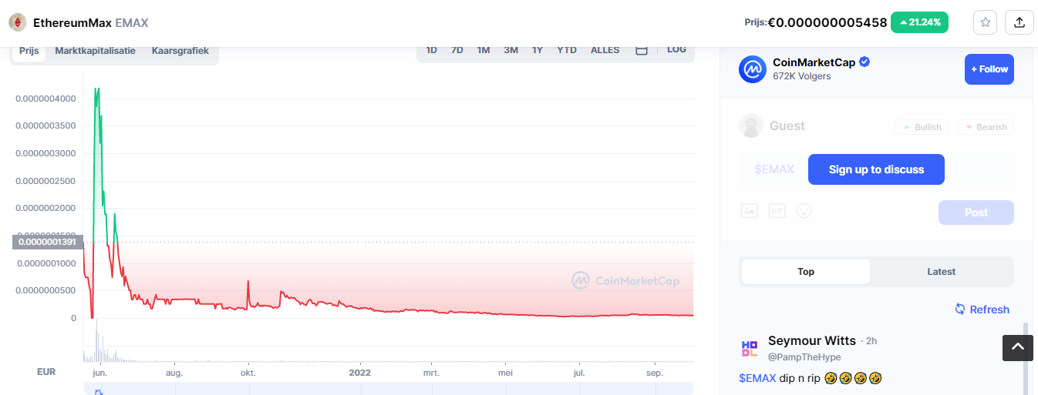Show Latest posts tab
This screenshot has width=1038, height=395.
click(941, 271)
